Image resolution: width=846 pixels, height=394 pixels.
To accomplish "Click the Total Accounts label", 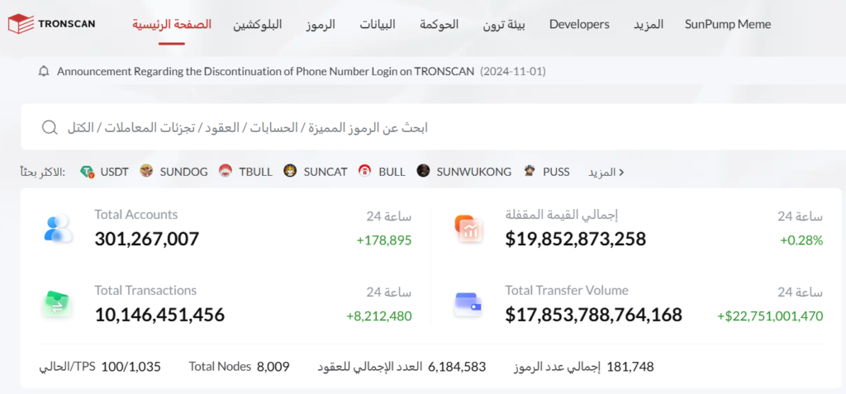I will pos(136,214).
